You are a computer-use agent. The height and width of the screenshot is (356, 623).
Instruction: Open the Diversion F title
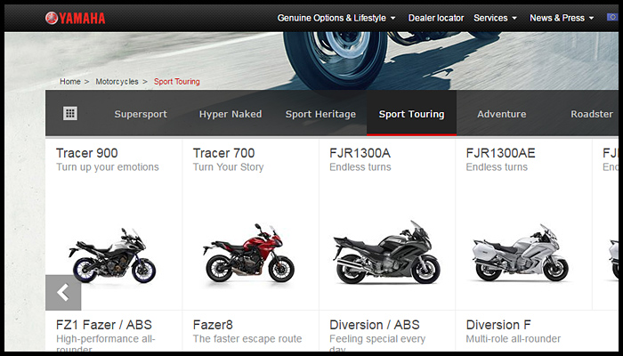498,325
